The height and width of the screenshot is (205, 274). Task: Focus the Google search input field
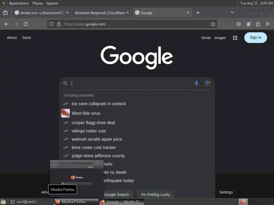point(132,83)
